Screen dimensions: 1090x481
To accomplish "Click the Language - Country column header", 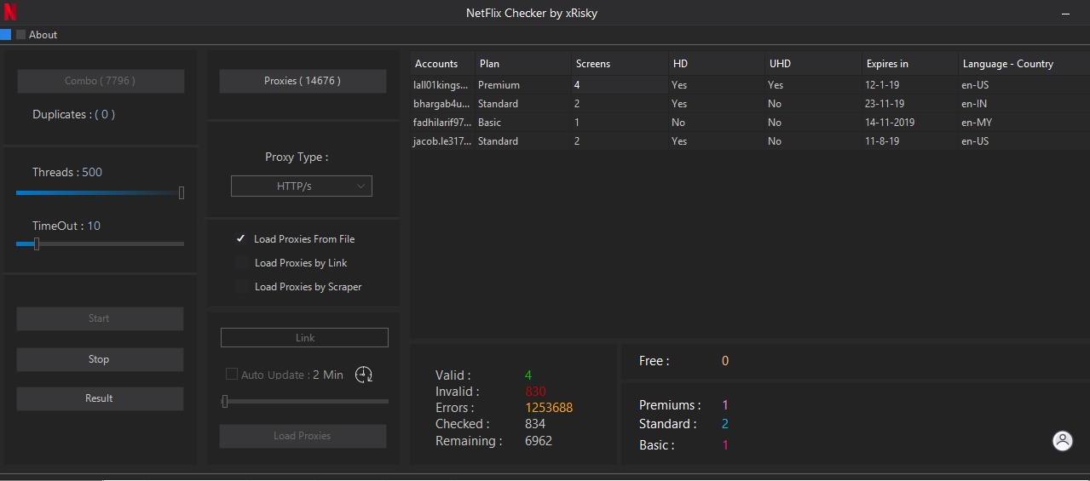I will (x=1024, y=64).
